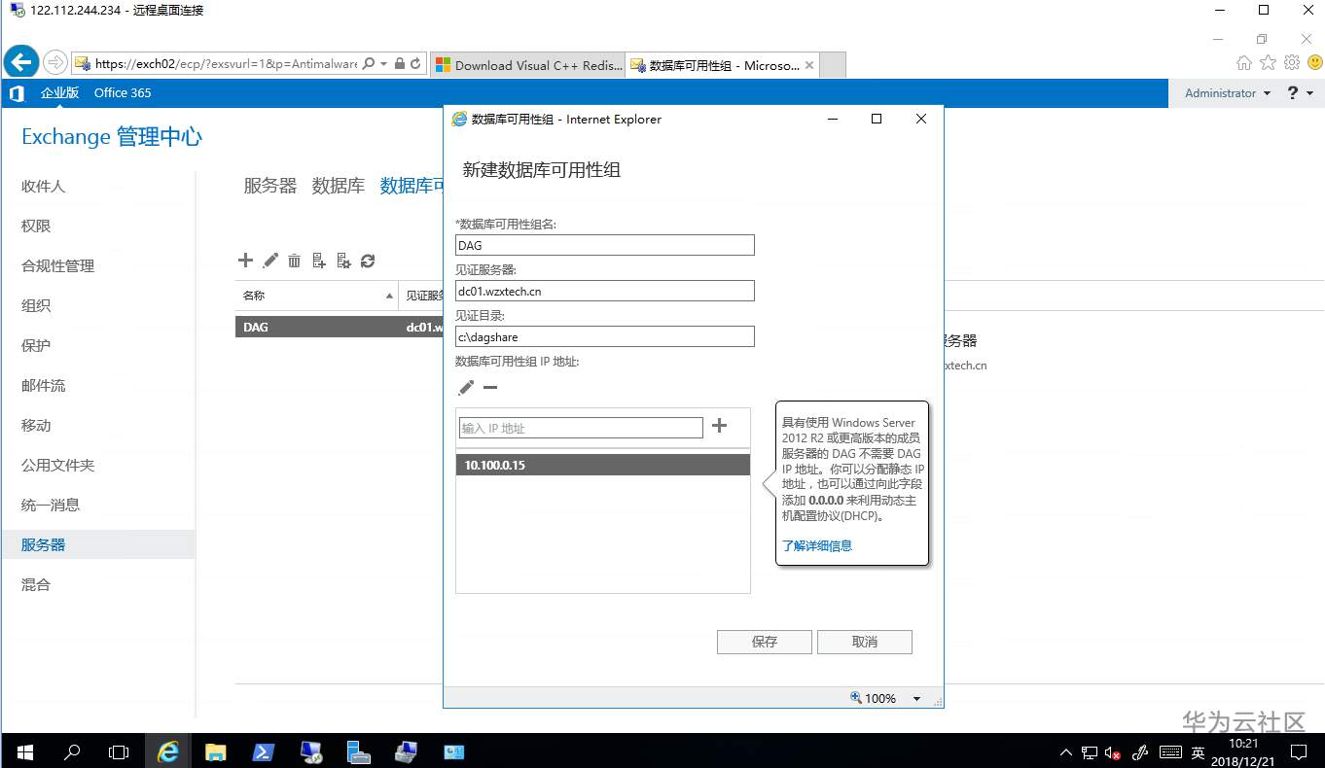Edit the selected DAG using the pencil icon
The height and width of the screenshot is (768, 1325).
[x=270, y=260]
